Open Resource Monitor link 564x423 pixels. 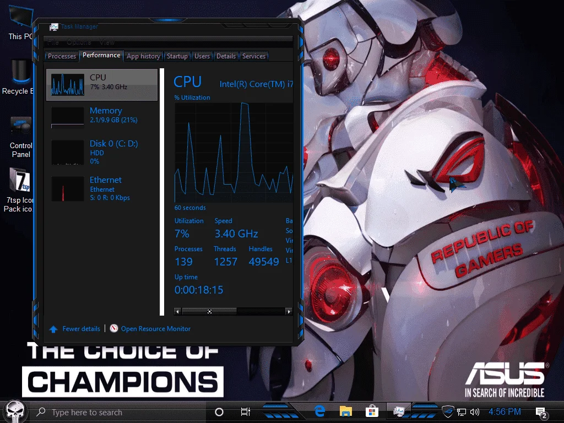tap(155, 329)
